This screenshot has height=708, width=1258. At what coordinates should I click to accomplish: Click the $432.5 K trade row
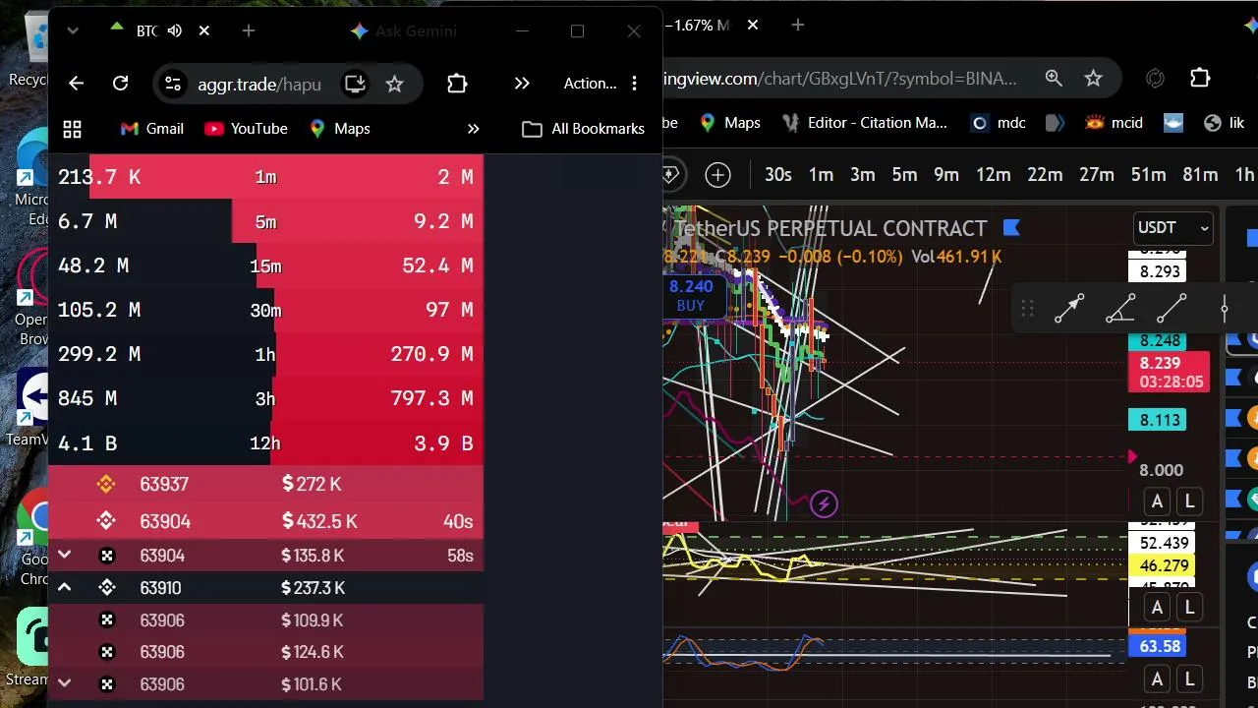tap(265, 521)
